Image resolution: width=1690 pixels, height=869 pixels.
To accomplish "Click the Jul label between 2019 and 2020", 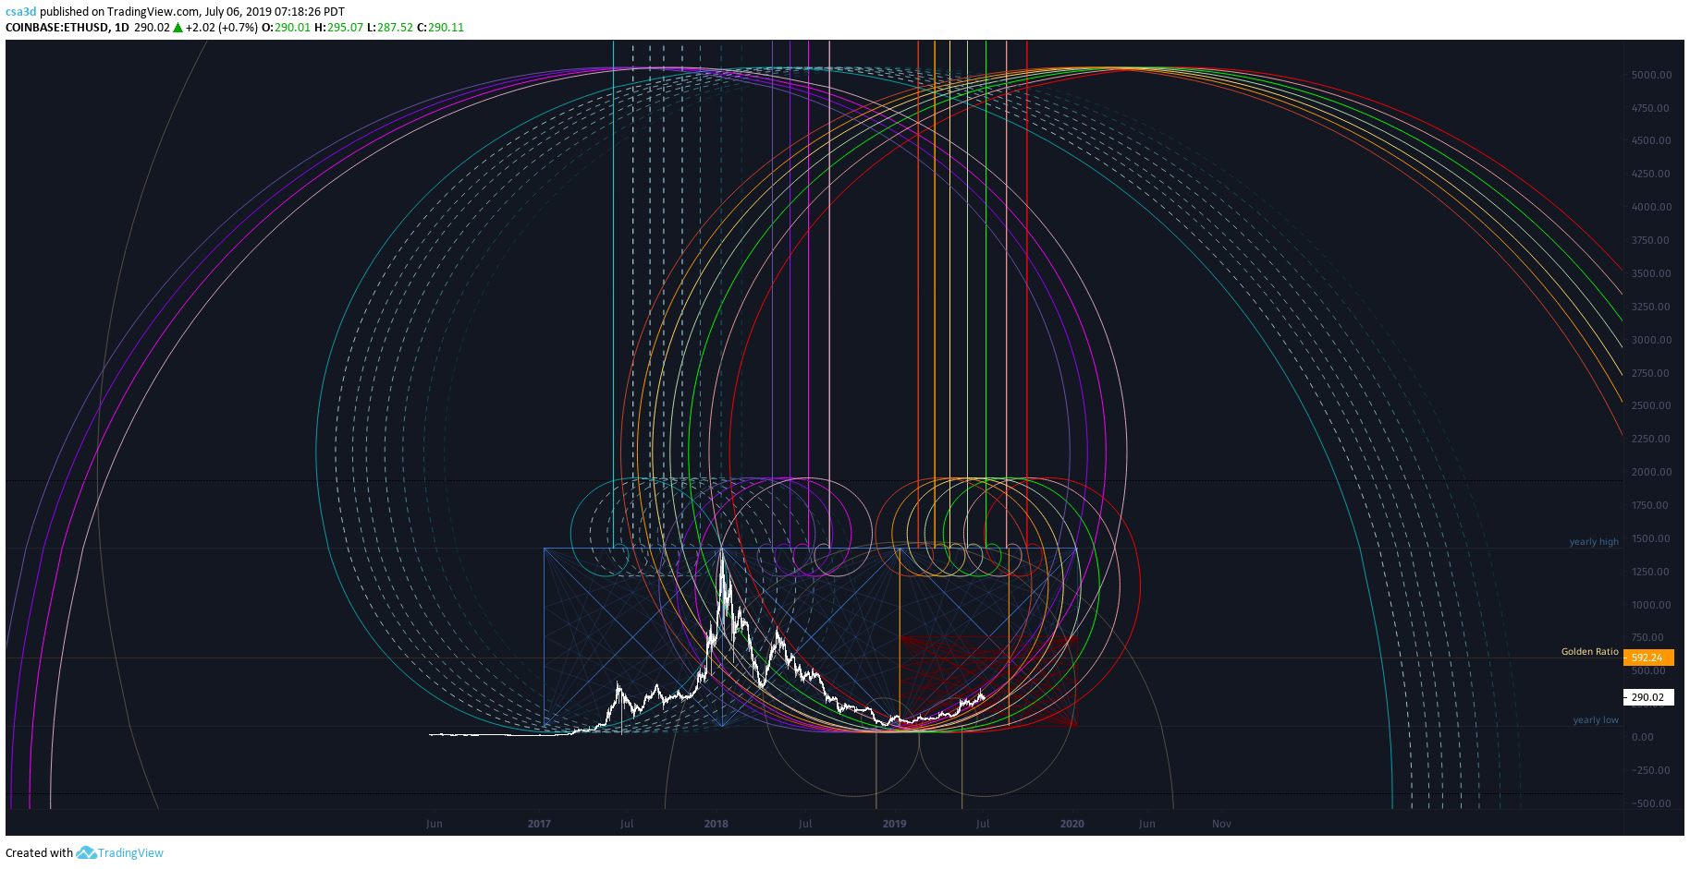I will [x=983, y=824].
